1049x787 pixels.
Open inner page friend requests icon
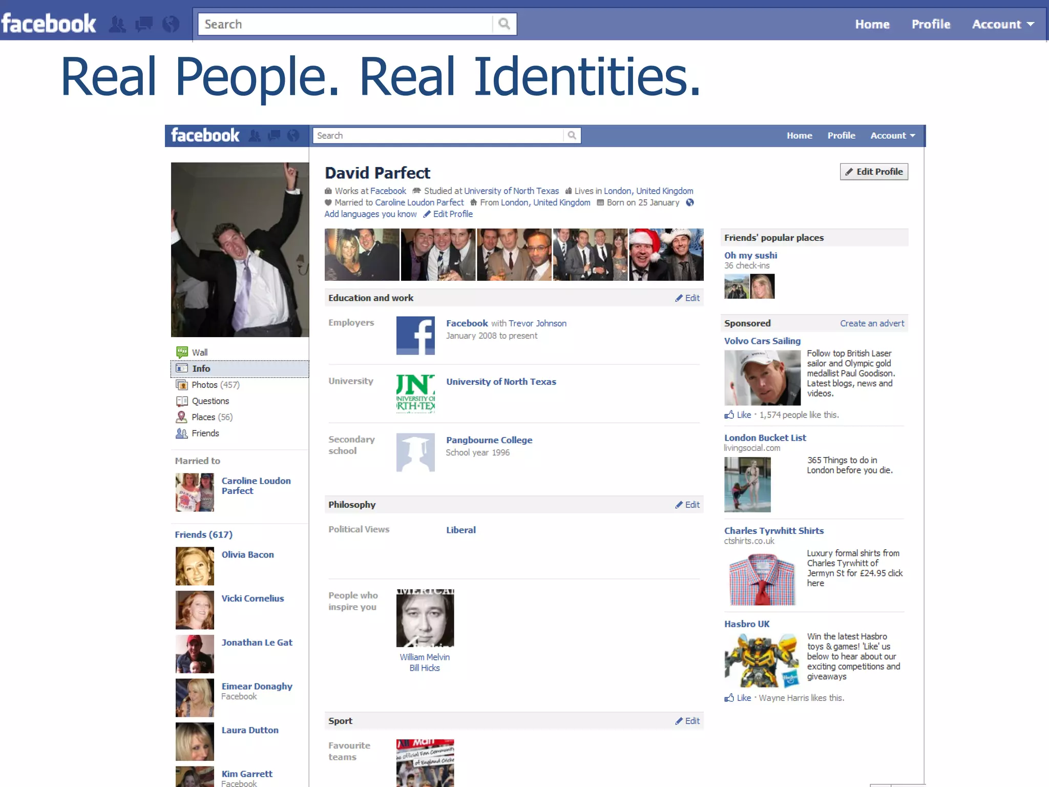click(255, 136)
